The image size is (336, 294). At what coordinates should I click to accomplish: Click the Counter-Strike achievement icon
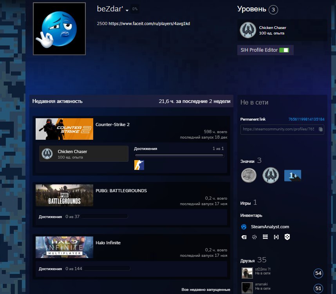coord(139,165)
